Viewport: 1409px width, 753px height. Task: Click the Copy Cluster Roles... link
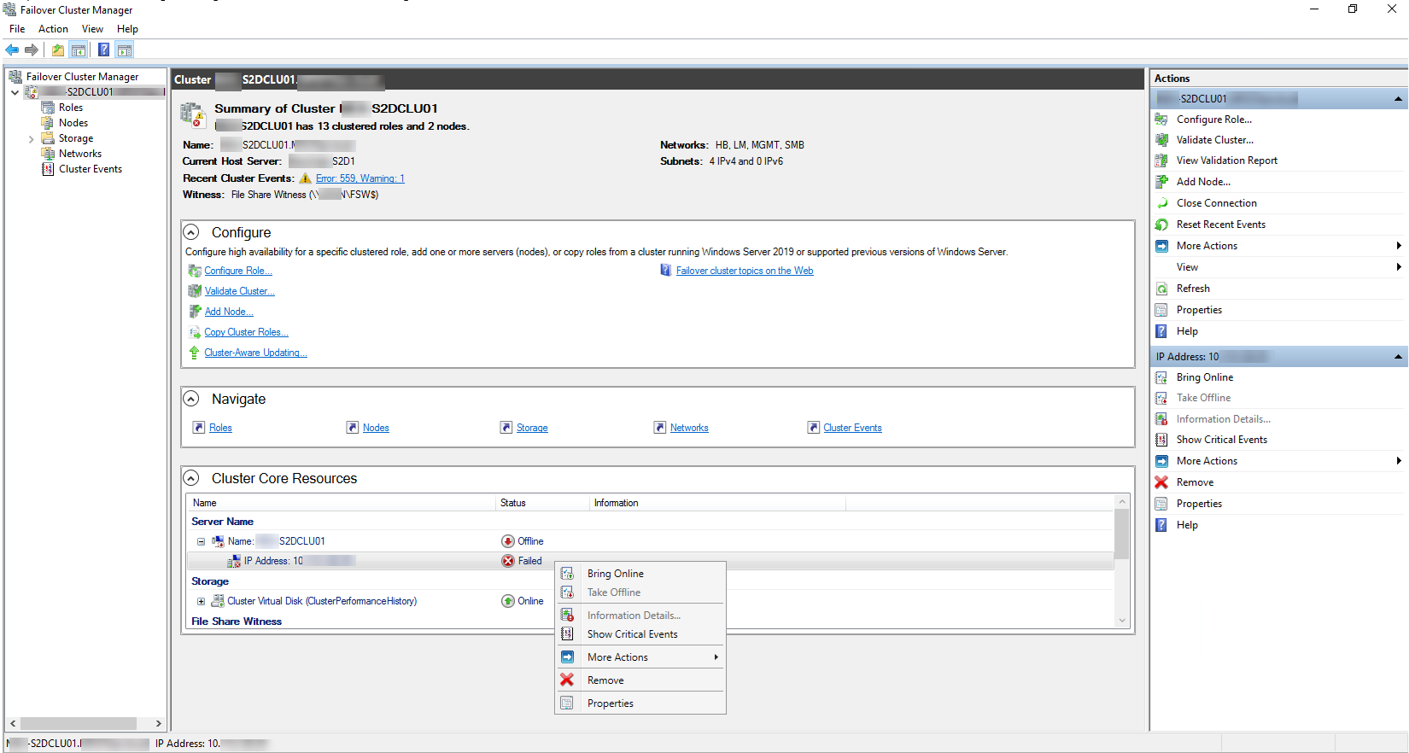[x=246, y=332]
